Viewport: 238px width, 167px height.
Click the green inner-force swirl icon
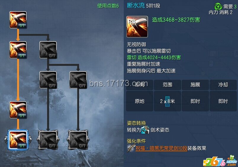click(218, 7)
